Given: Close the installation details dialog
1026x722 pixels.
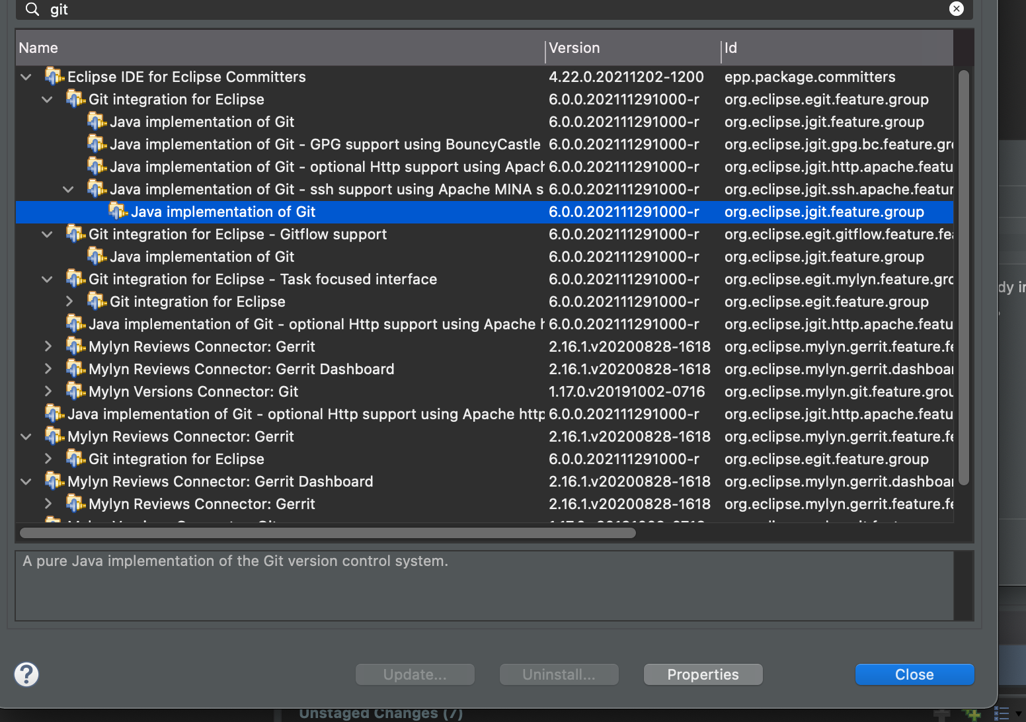Looking at the screenshot, I should (914, 674).
